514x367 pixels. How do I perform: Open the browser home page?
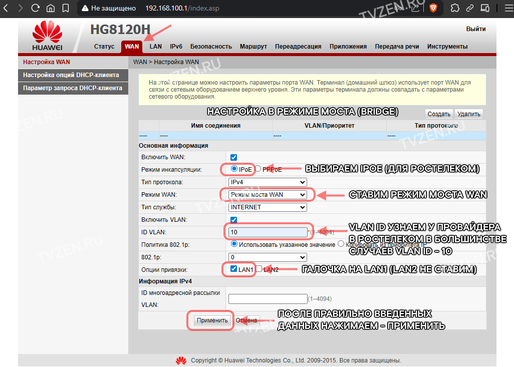[x=51, y=8]
